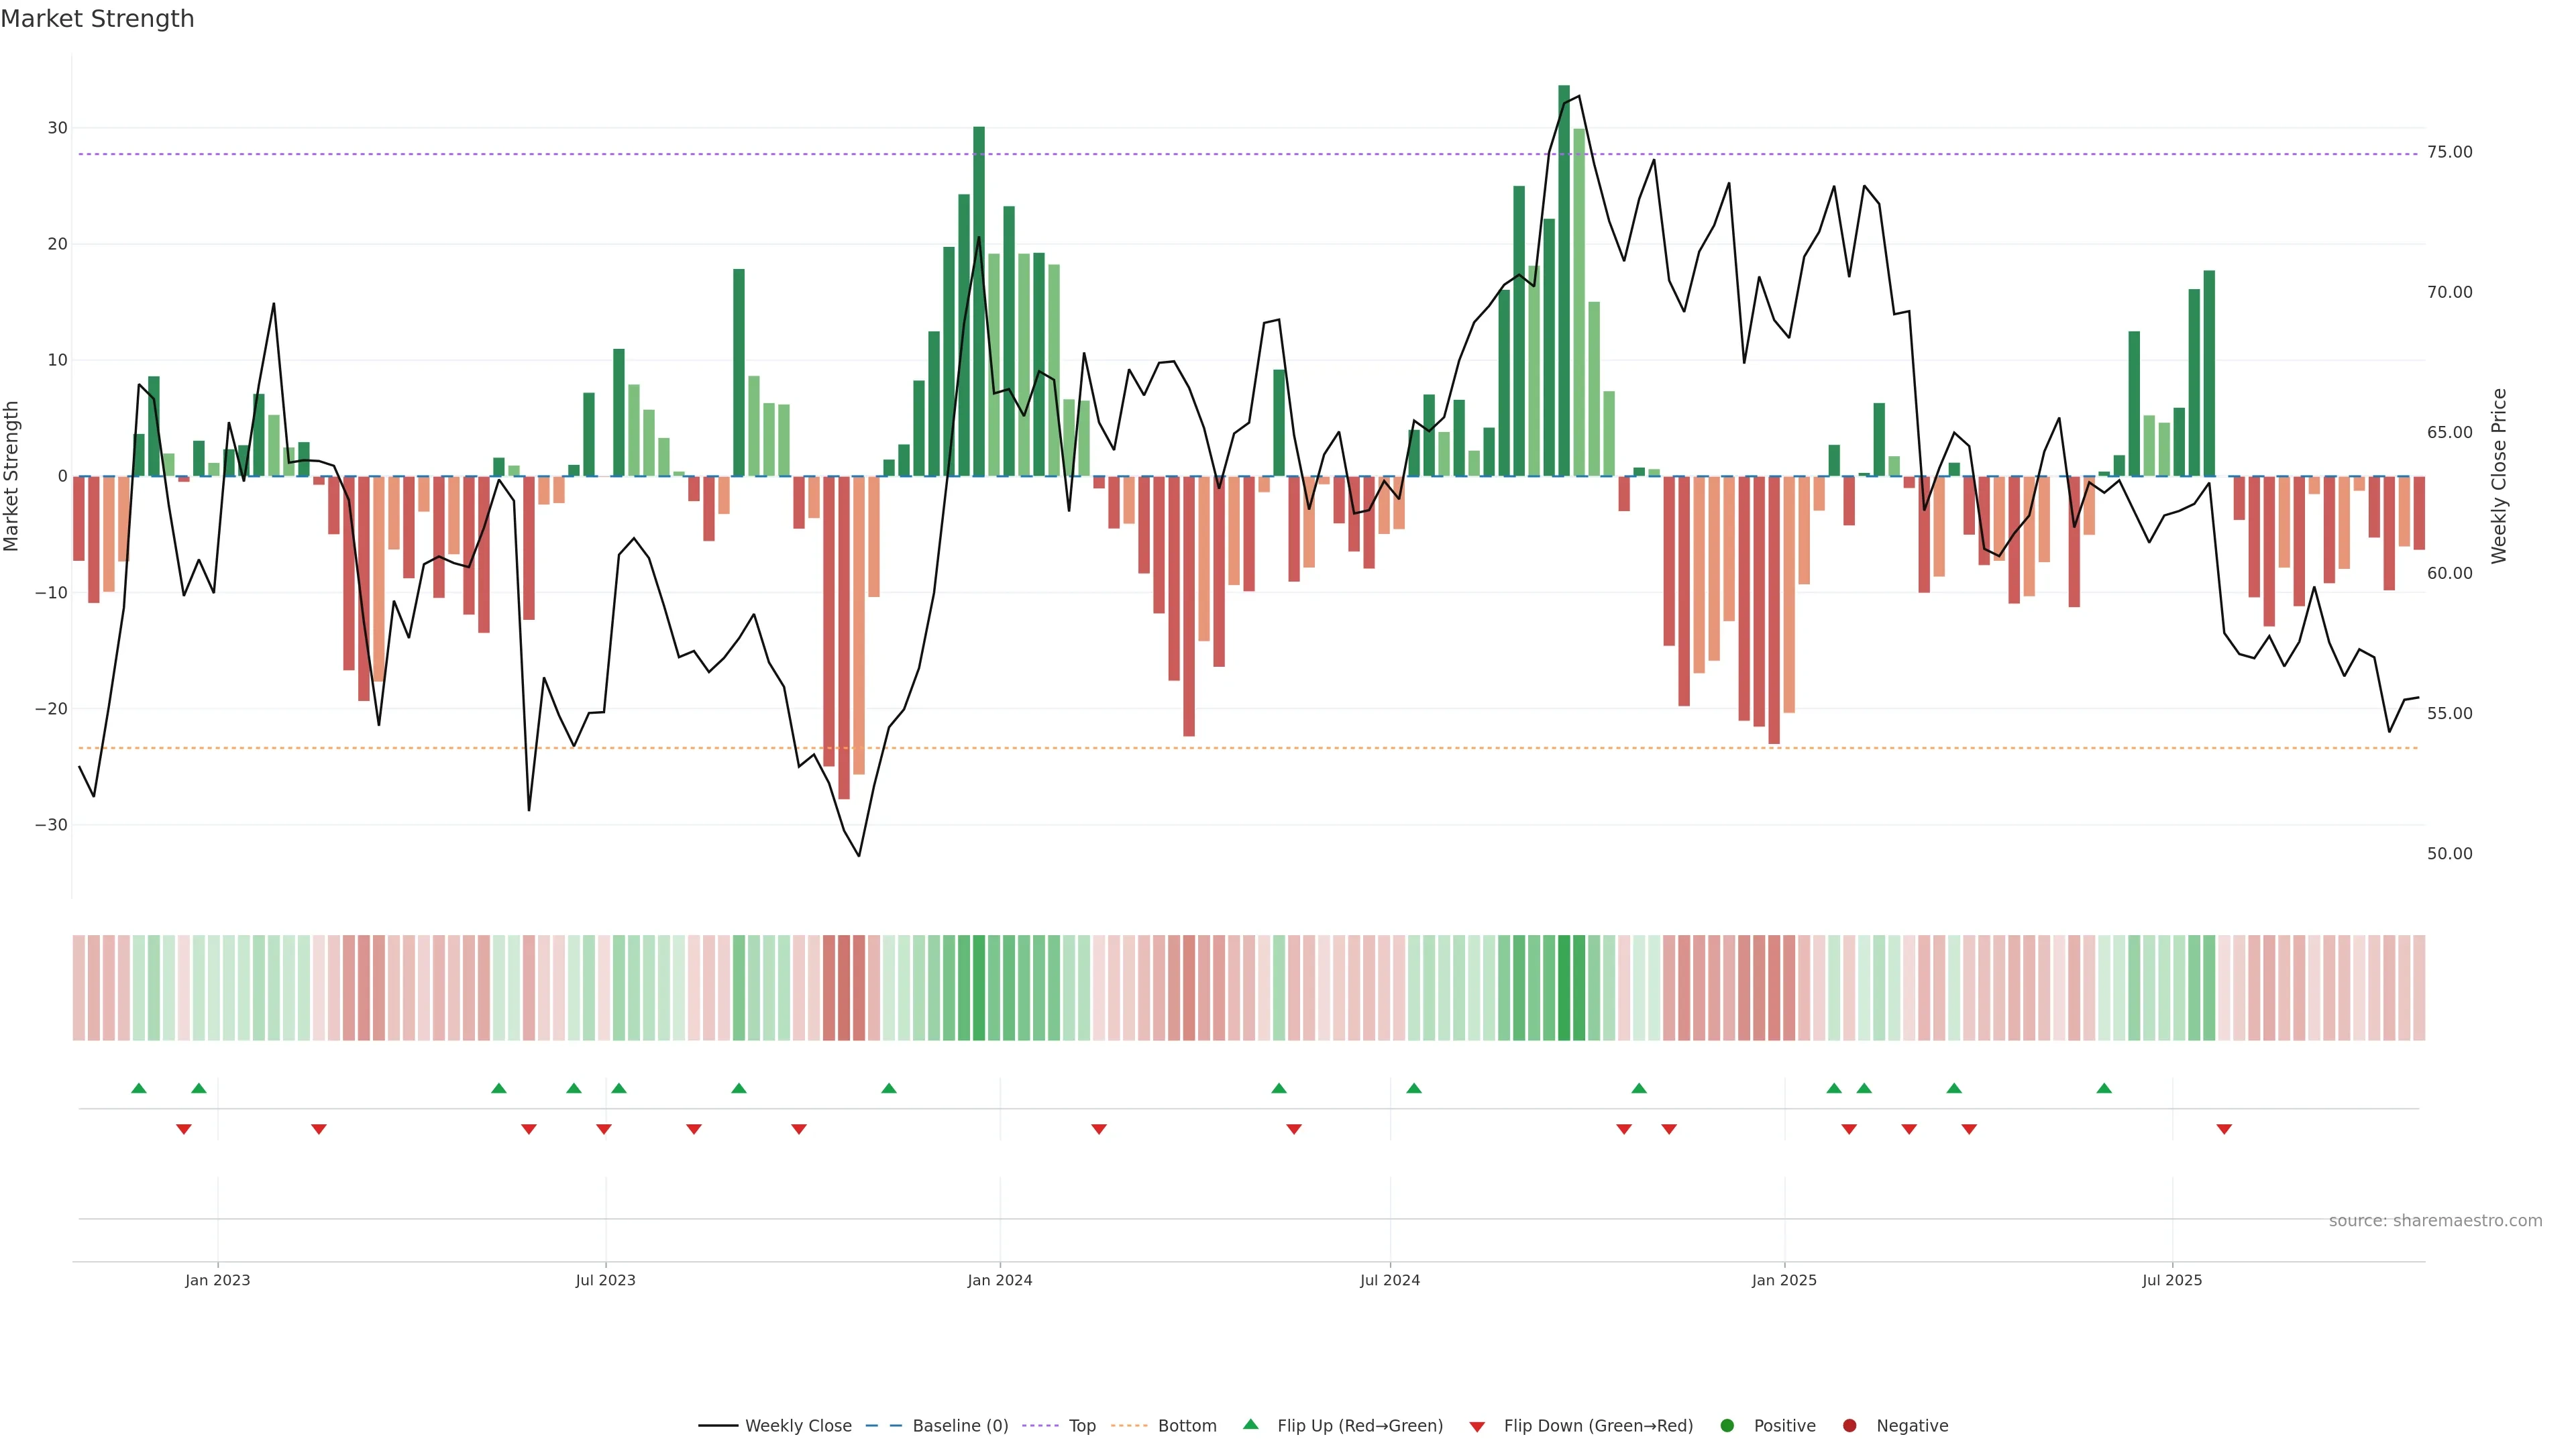
Task: Click the orange dotted Bottom legend line sample
Action: [x=1129, y=1425]
